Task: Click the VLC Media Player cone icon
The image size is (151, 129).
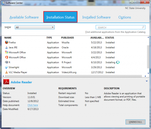Action: 7,72
